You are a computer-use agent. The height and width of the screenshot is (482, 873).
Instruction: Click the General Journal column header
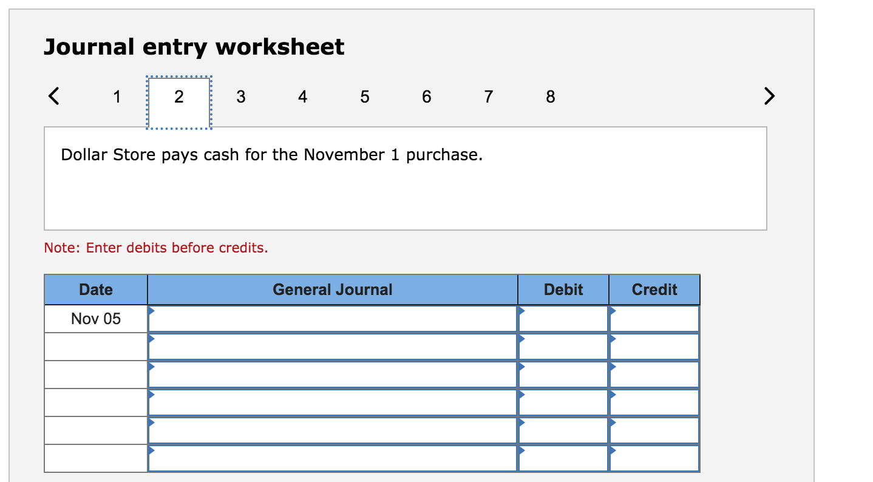point(333,290)
